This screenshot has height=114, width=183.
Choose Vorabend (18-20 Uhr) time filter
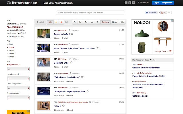16,30
